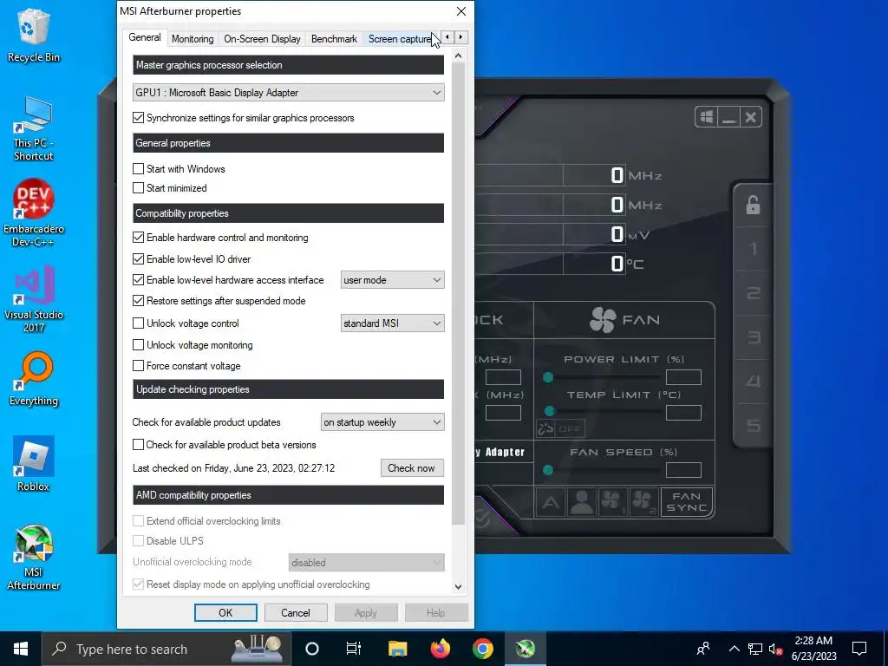Image resolution: width=888 pixels, height=666 pixels.
Task: Select profile slot 4 in Afterburner
Action: click(x=754, y=382)
